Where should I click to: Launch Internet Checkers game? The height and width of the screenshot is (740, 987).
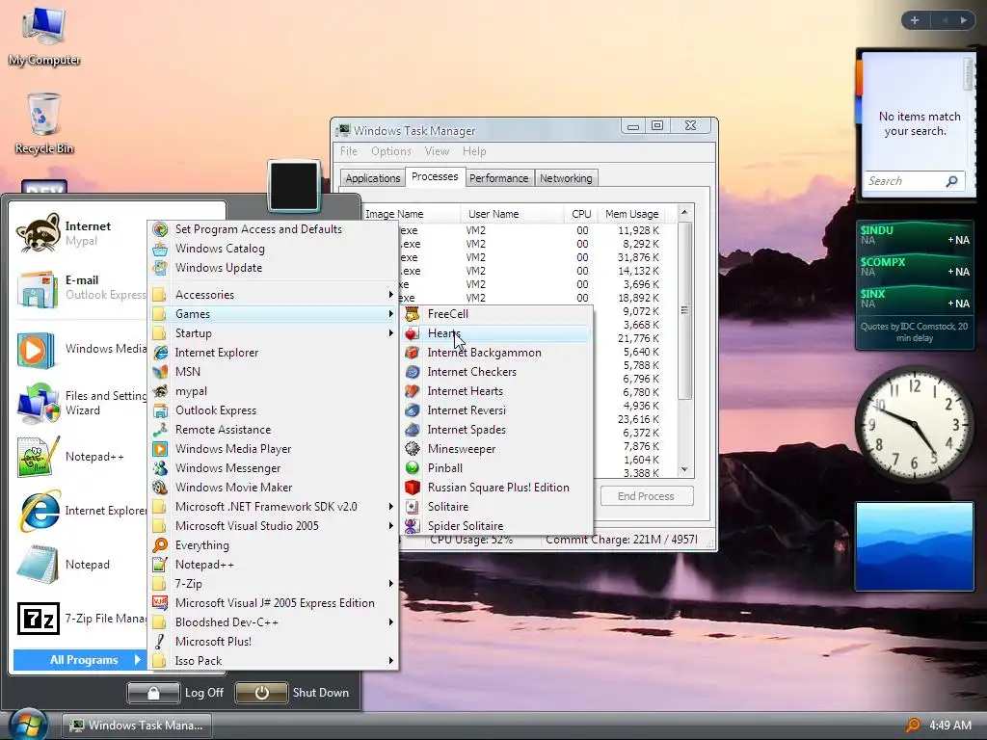497,372
